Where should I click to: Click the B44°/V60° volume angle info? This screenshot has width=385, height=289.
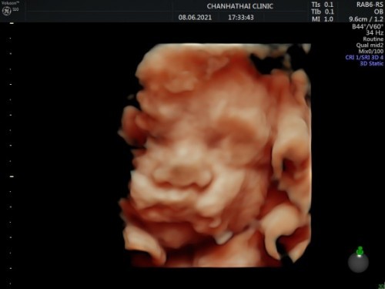pos(367,26)
